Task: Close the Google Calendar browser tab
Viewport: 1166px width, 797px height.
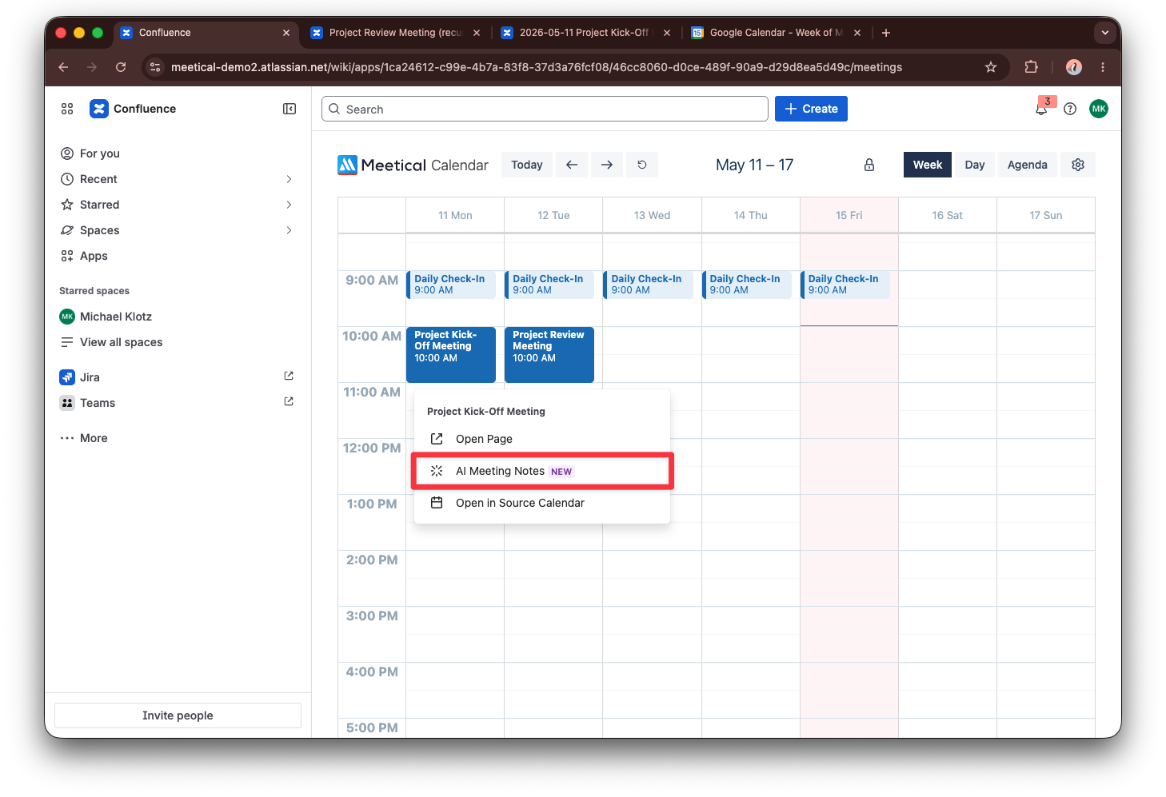Action: (857, 33)
